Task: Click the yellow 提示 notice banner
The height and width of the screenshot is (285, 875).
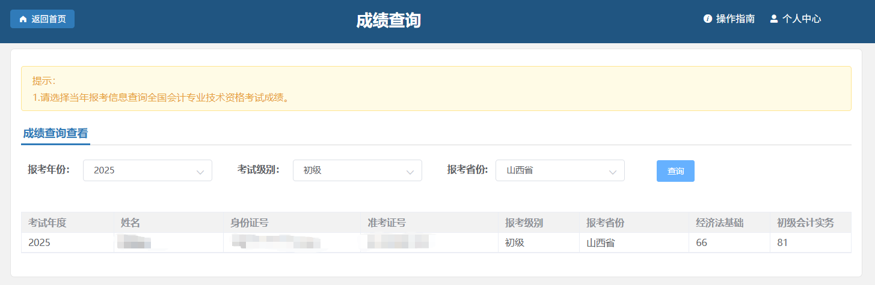Action: [436, 89]
